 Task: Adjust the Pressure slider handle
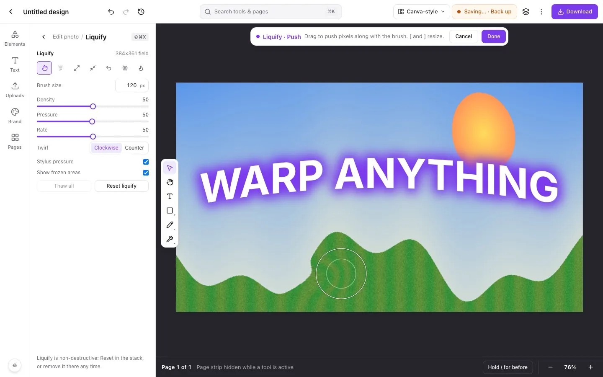coord(92,121)
